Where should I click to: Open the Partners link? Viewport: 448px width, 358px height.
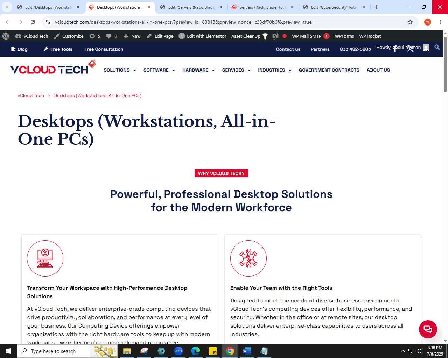click(x=320, y=49)
